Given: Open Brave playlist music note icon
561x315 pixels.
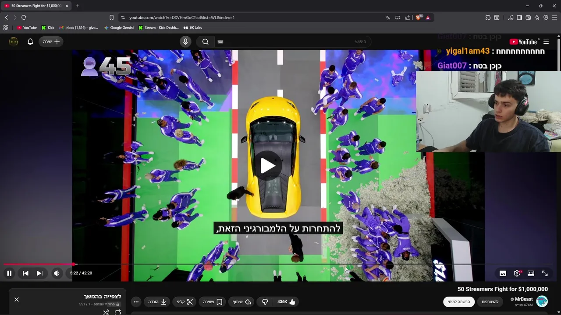Looking at the screenshot, I should 511,17.
